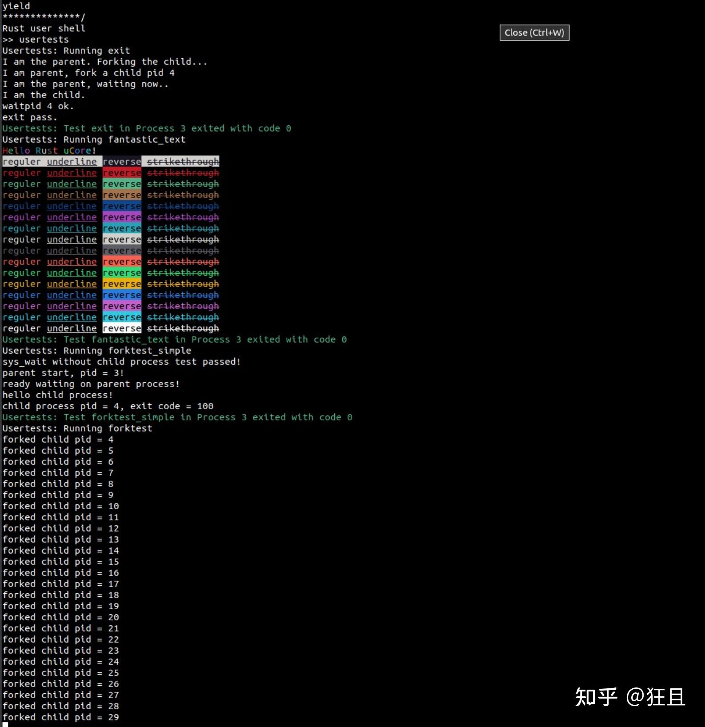Click the 'yield' line at the top
Screen dimensions: 705x727
(x=16, y=6)
